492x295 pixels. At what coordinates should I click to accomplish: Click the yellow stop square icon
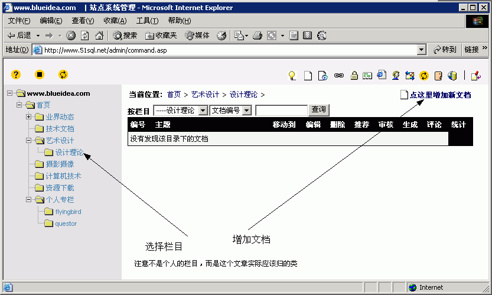(40, 74)
